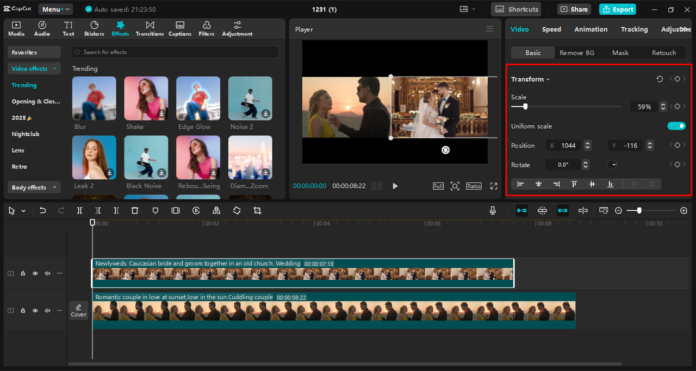
Task: Click the Reset transform icon
Action: click(x=660, y=79)
